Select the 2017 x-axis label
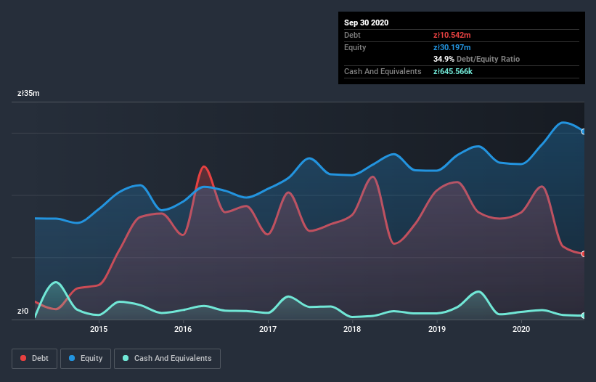This screenshot has width=596, height=382. pyautogui.click(x=268, y=329)
